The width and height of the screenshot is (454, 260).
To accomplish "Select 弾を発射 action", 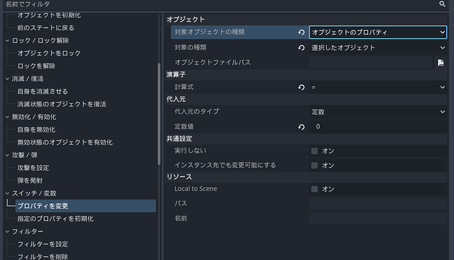I will pyautogui.click(x=30, y=180).
